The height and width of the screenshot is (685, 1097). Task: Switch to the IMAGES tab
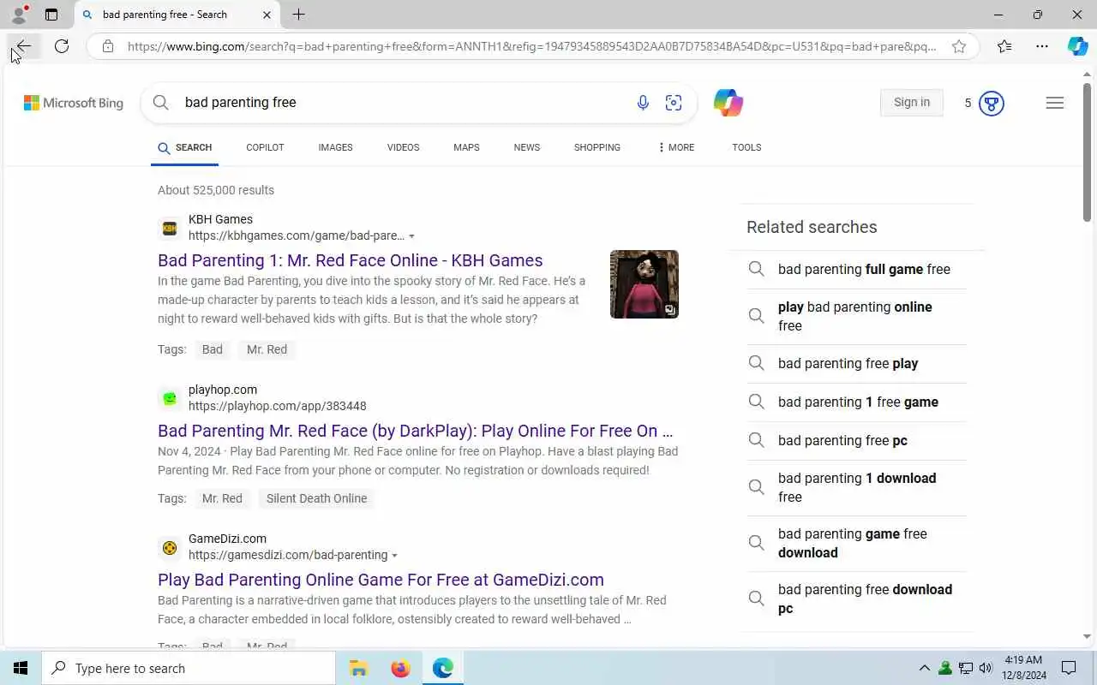tap(335, 147)
